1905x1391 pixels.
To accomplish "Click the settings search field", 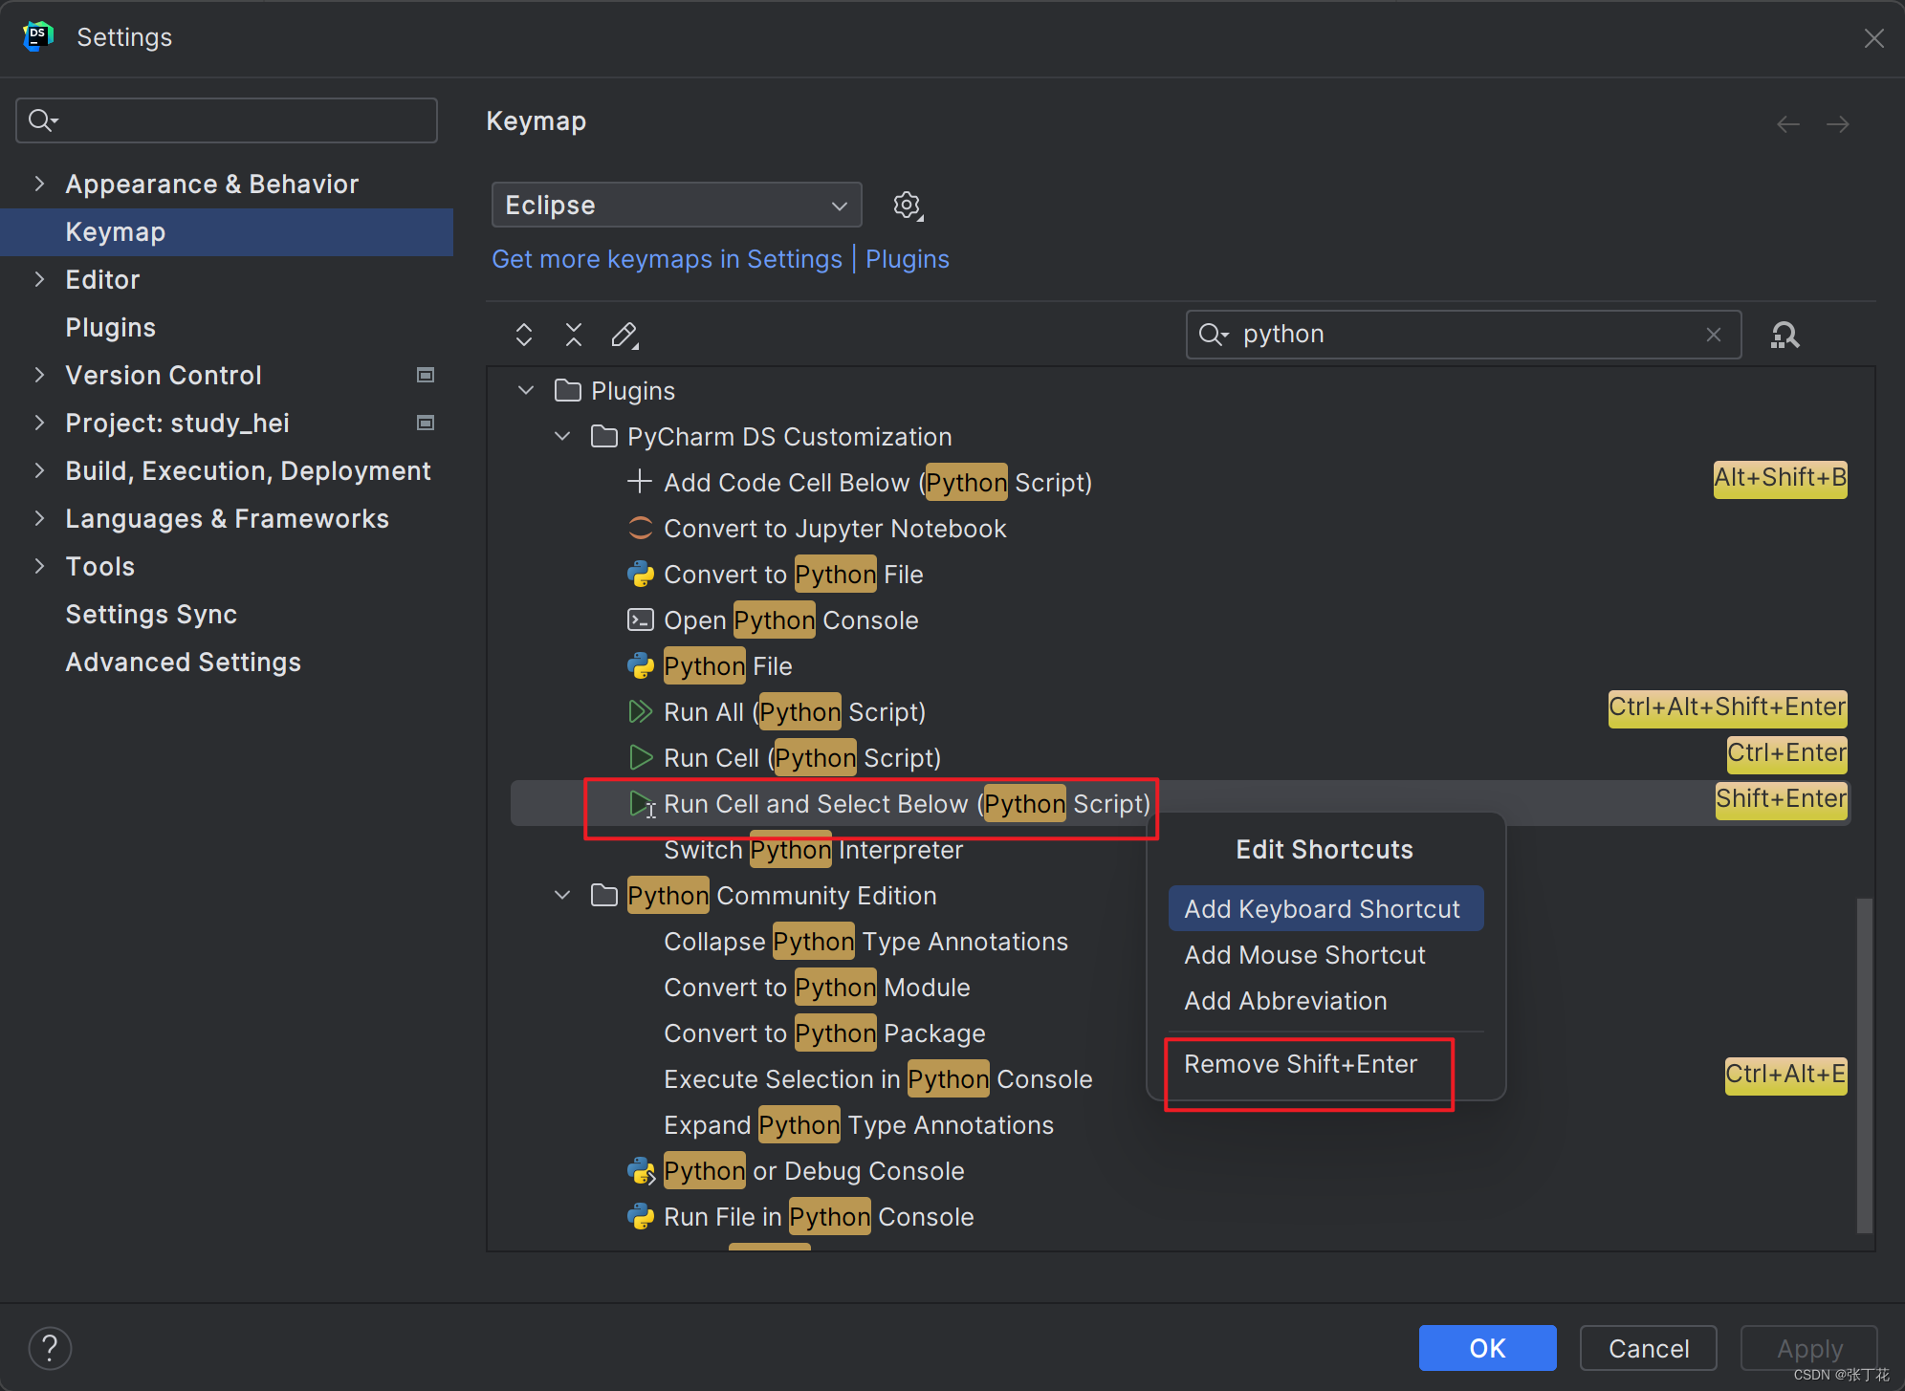I will point(239,120).
